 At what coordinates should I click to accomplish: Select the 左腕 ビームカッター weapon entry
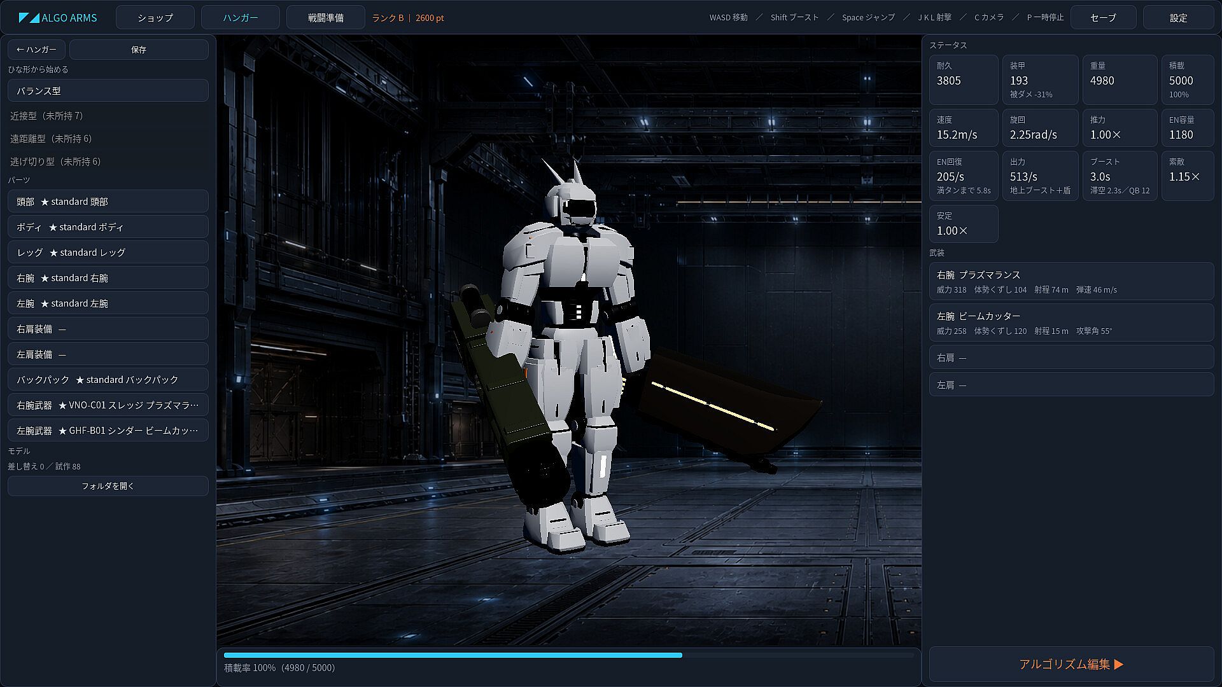(x=1072, y=323)
